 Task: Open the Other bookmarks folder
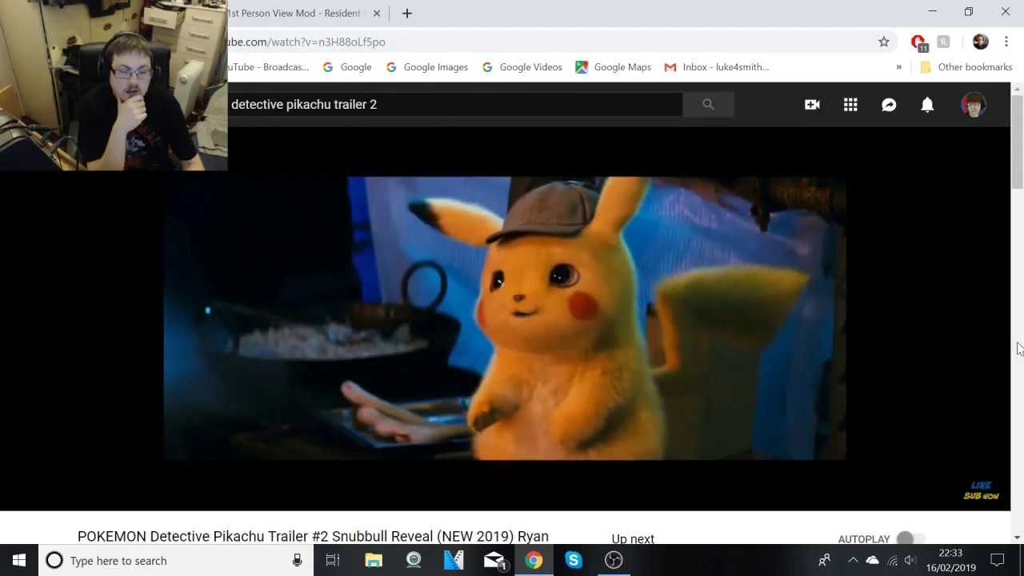pyautogui.click(x=966, y=67)
